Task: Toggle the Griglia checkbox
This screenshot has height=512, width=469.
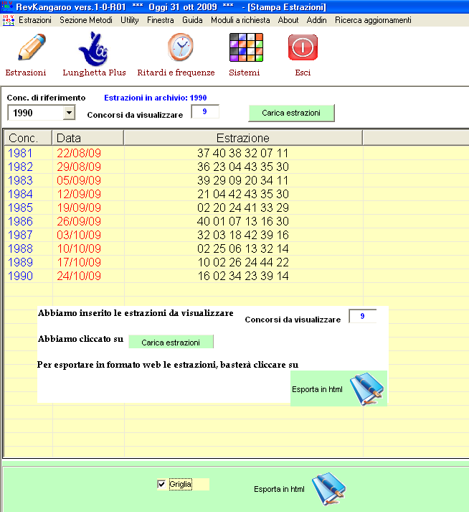Action: pyautogui.click(x=161, y=485)
